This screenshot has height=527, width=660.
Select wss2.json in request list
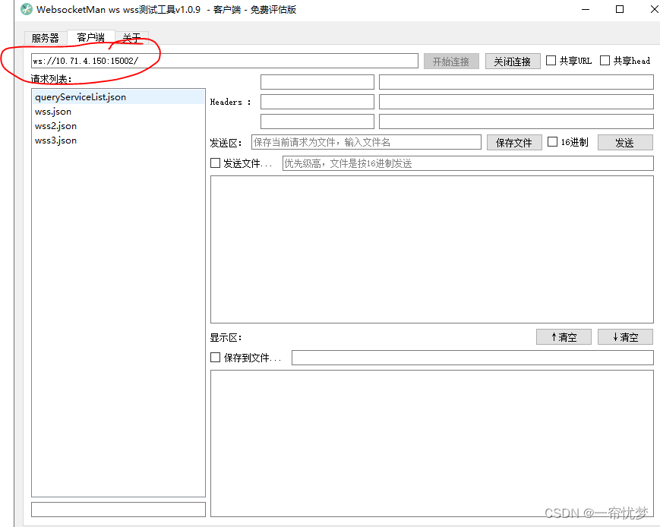pos(118,126)
